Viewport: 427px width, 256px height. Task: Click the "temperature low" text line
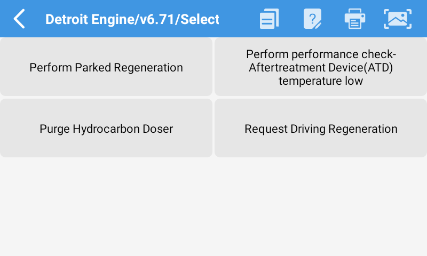pos(321,81)
